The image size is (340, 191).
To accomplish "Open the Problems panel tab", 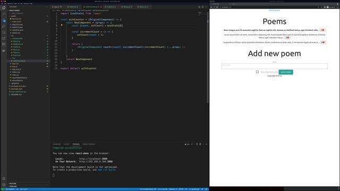I will coord(57,144).
